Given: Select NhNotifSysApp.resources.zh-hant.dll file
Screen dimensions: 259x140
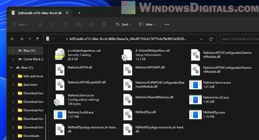Looking at the screenshot, I should pos(154,129).
